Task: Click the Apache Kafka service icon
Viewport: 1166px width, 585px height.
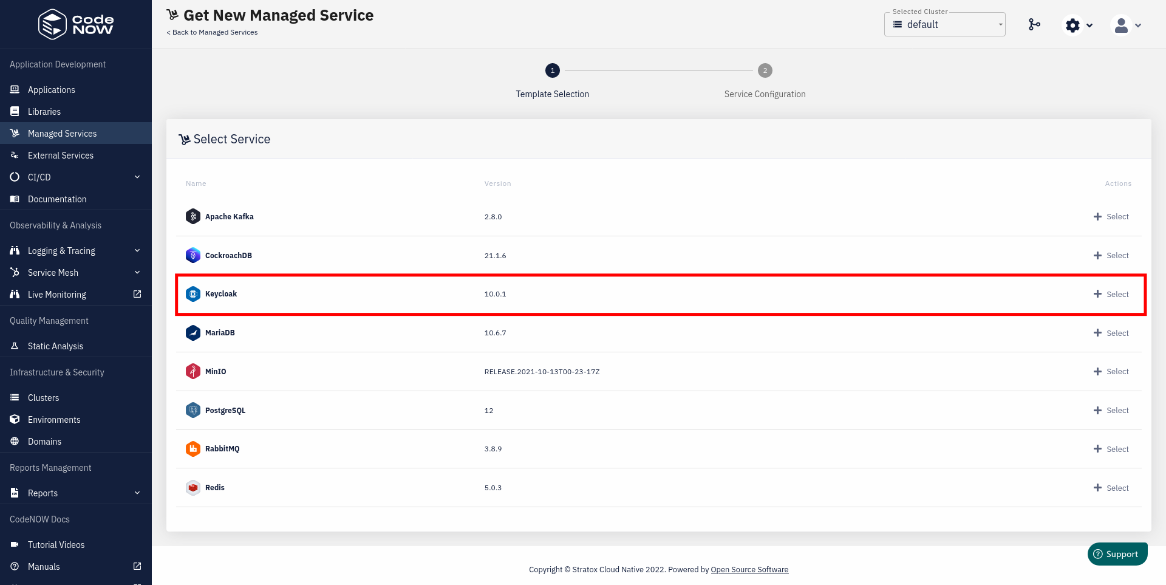Action: [x=193, y=216]
